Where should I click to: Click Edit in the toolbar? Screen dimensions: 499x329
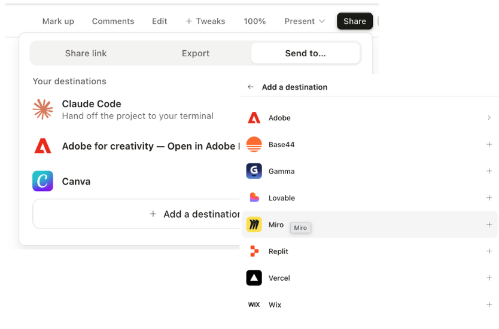click(x=159, y=21)
